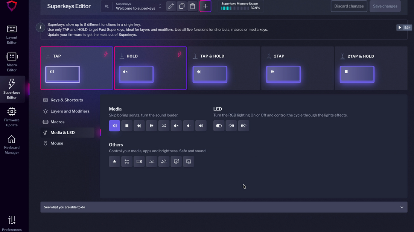
Task: Pick the brightness up key icon
Action: coord(164,162)
